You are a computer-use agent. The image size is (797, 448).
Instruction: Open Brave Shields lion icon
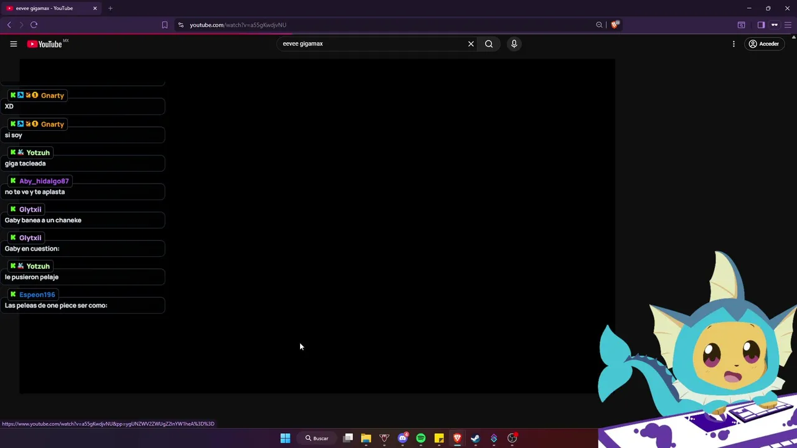[615, 25]
